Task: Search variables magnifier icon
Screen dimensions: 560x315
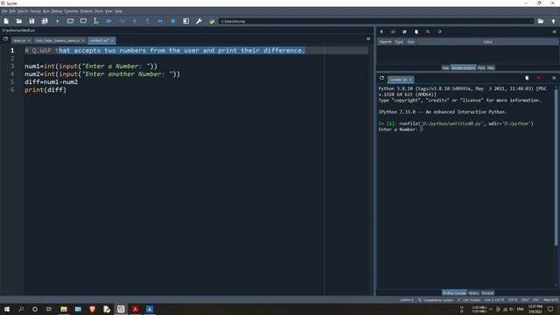Action: (428, 31)
